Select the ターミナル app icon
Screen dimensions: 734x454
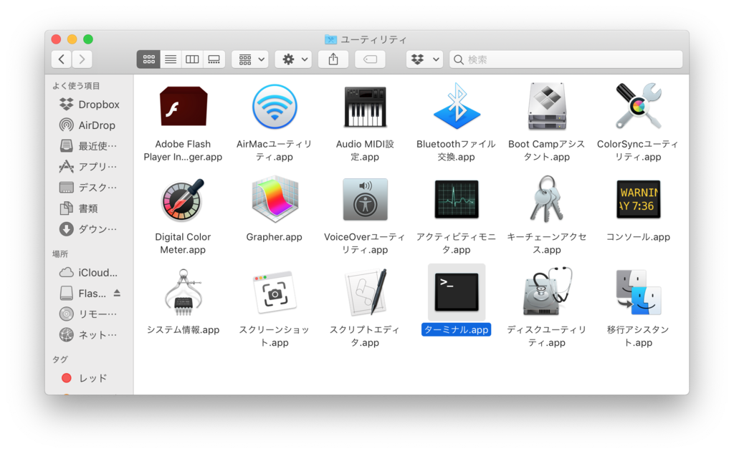coord(457,293)
